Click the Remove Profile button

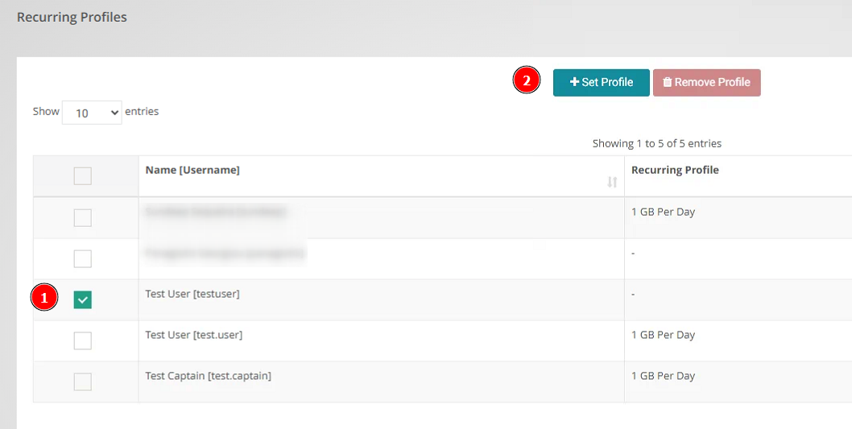[706, 83]
